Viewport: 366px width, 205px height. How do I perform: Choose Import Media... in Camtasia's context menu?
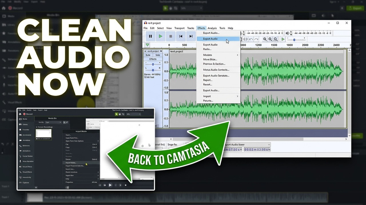81,163
